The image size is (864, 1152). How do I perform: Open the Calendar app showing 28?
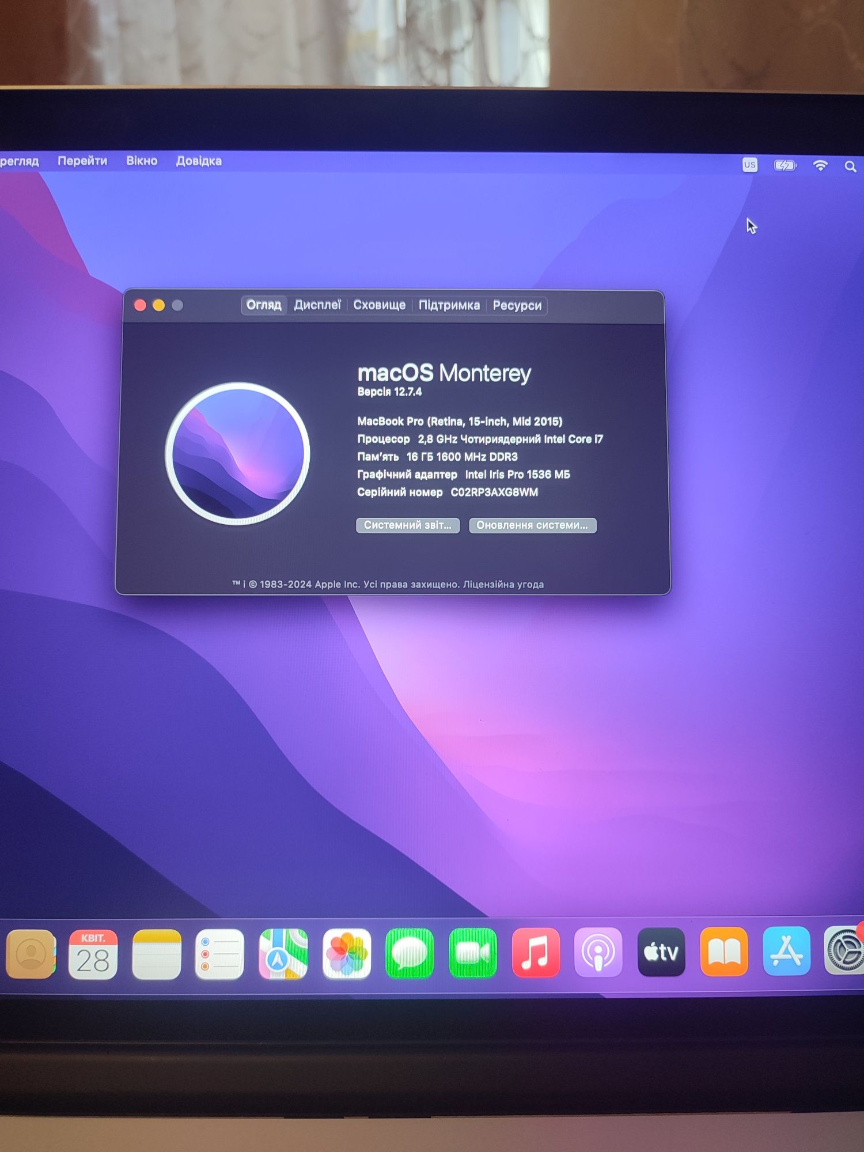(x=93, y=953)
